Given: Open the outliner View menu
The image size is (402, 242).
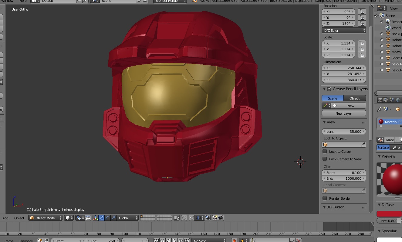Looking at the screenshot, I should click(394, 8).
